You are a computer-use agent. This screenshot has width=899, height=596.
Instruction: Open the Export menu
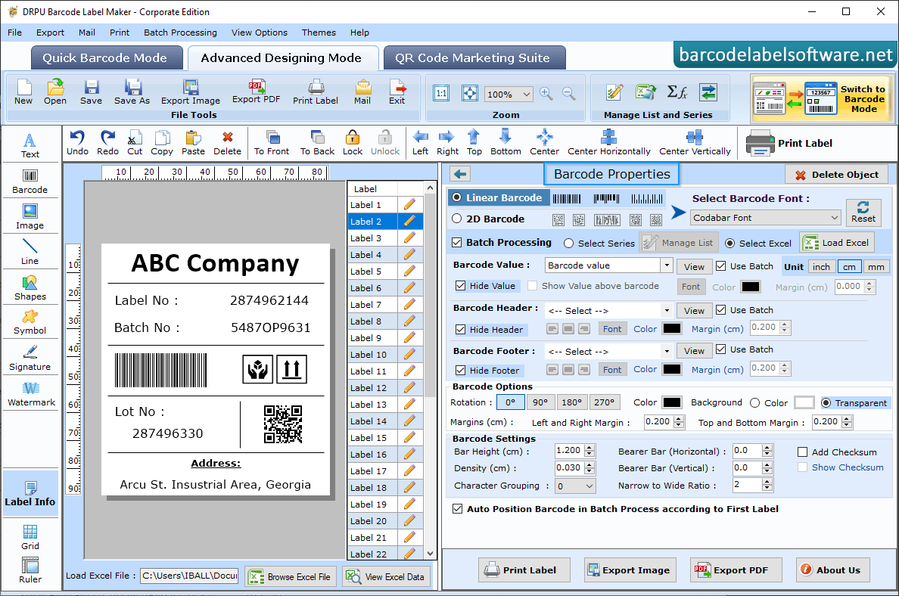pyautogui.click(x=51, y=33)
